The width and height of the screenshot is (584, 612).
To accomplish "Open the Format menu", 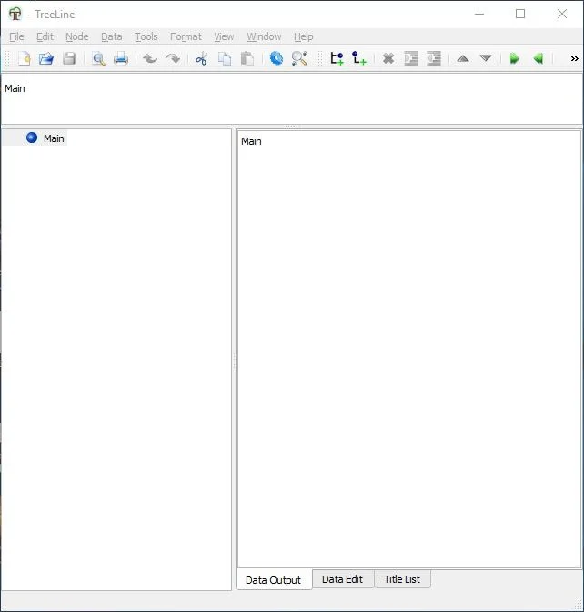I will pyautogui.click(x=186, y=36).
